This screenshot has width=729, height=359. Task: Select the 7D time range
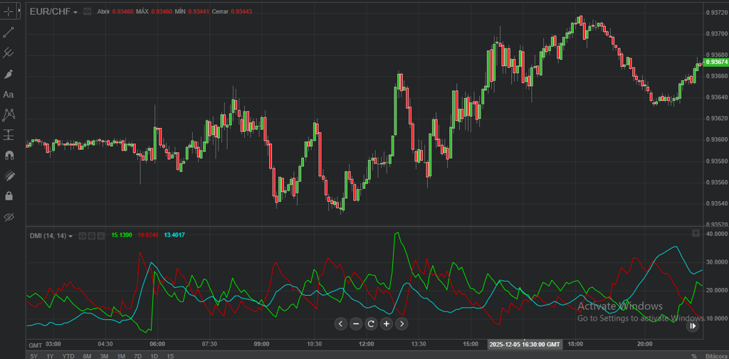pyautogui.click(x=137, y=356)
